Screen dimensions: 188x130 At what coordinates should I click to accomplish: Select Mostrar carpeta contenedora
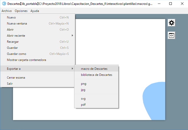pyautogui.click(x=38, y=60)
